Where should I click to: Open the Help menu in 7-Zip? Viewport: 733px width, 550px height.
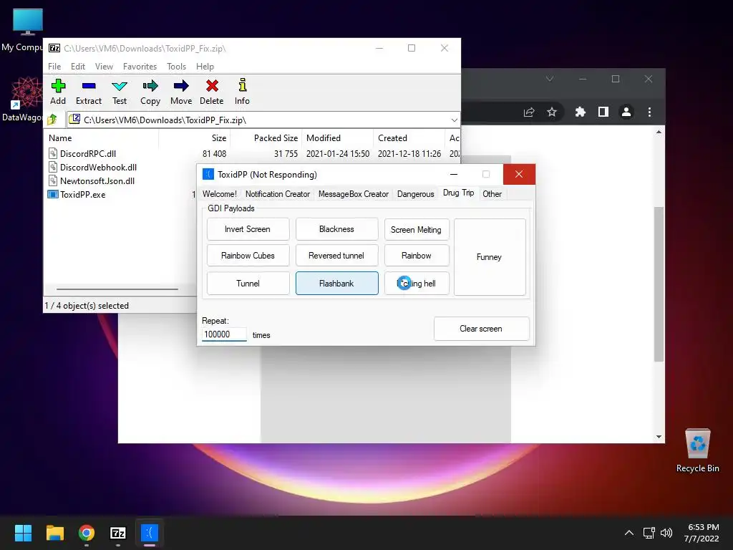pyautogui.click(x=205, y=67)
